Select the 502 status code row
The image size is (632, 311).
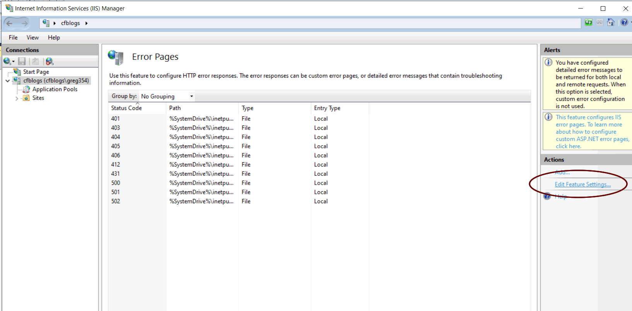click(238, 201)
